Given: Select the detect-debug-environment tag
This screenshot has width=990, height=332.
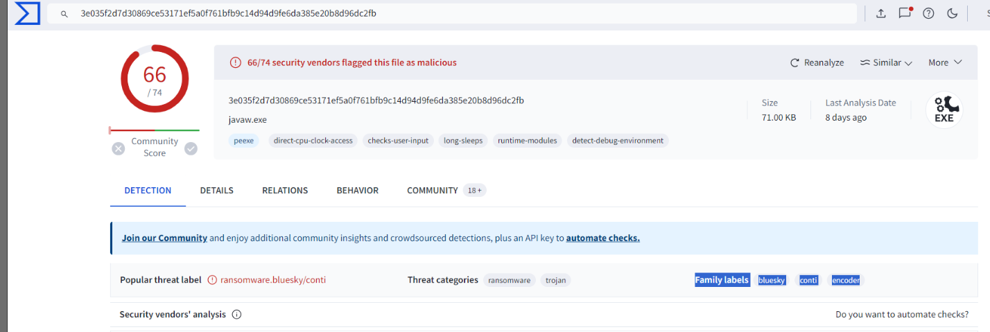Looking at the screenshot, I should pyautogui.click(x=618, y=141).
